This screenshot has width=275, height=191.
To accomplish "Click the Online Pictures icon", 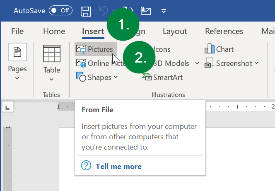I will [81, 63].
